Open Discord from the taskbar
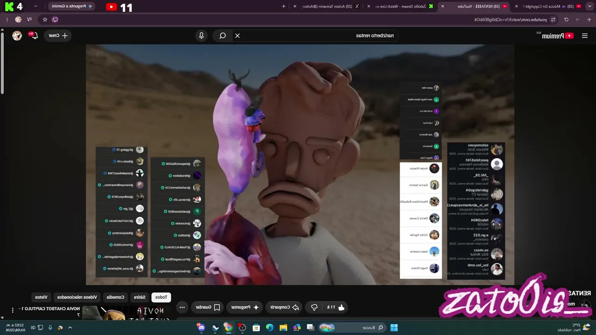This screenshot has height=335, width=596. point(201,328)
